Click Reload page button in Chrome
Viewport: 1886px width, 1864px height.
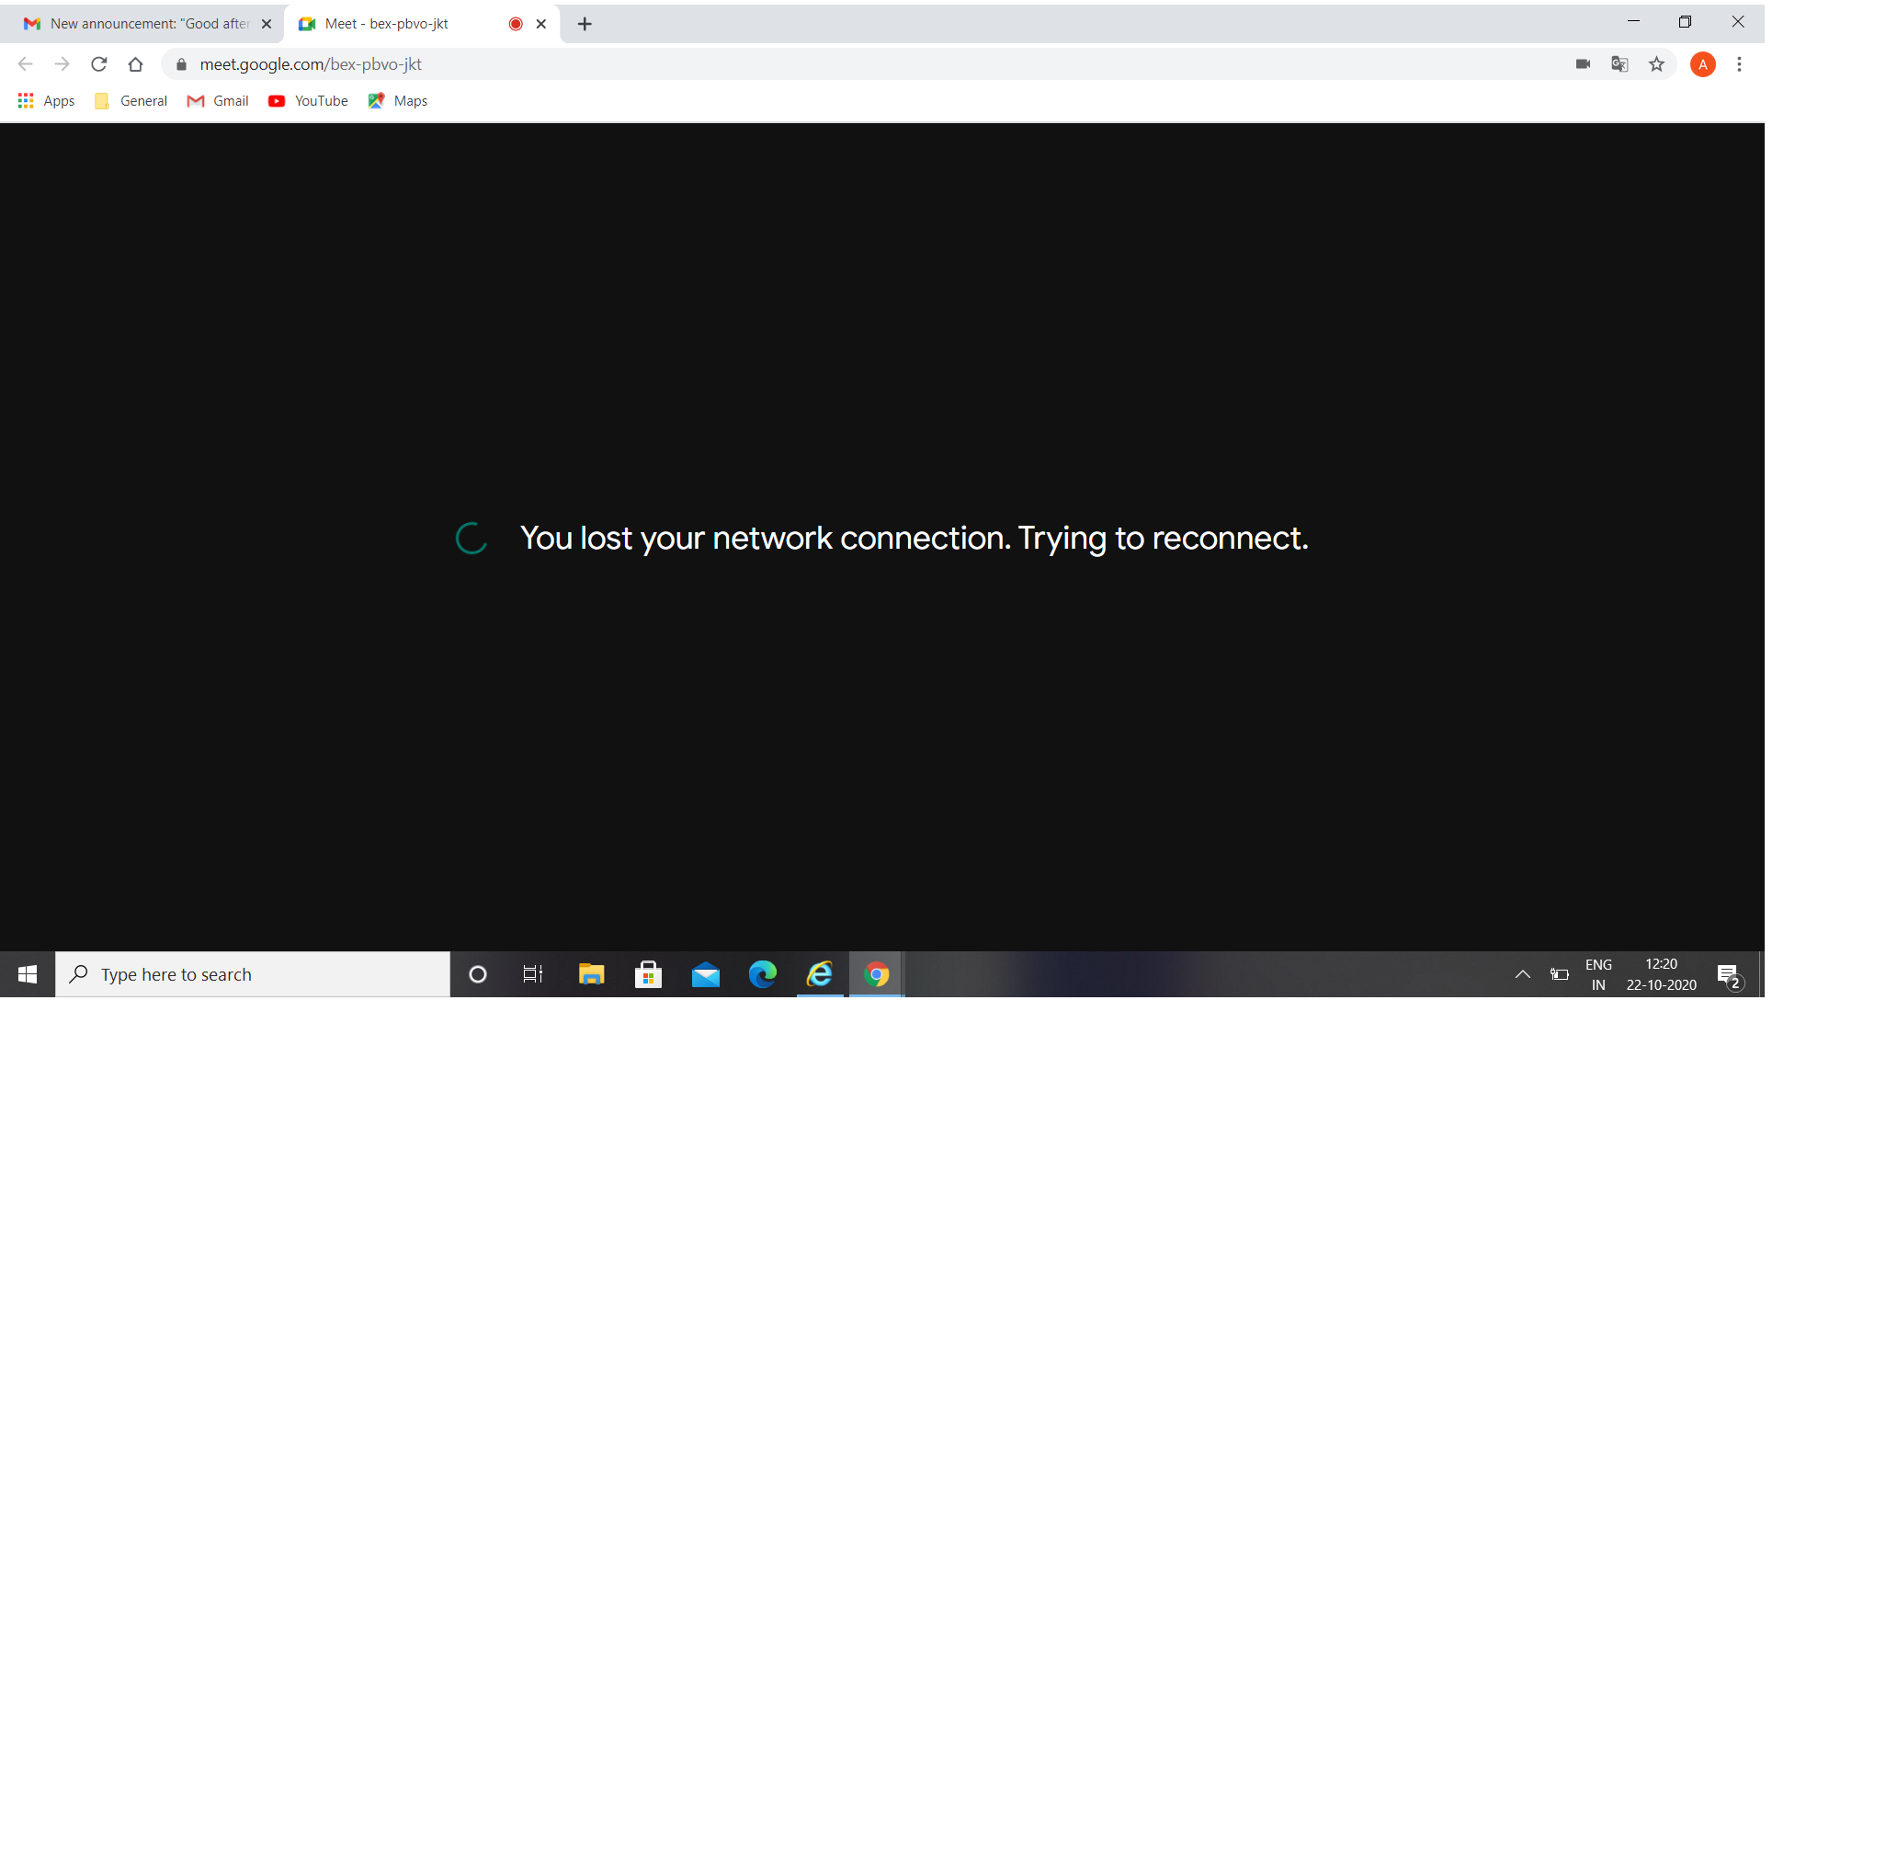click(x=99, y=65)
